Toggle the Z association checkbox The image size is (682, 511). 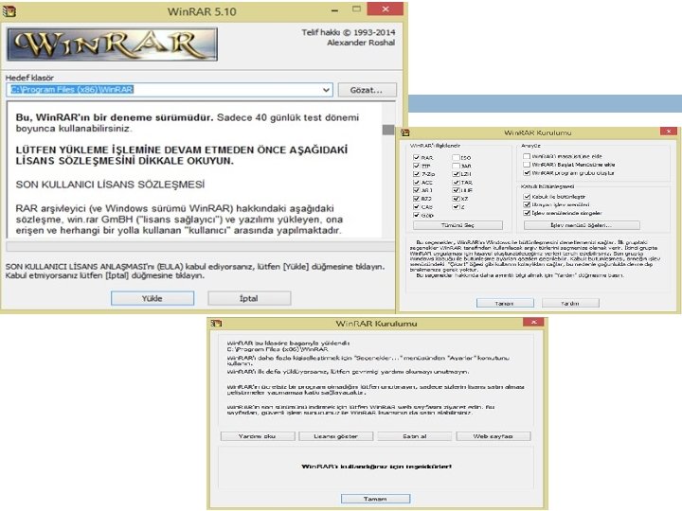pos(456,207)
